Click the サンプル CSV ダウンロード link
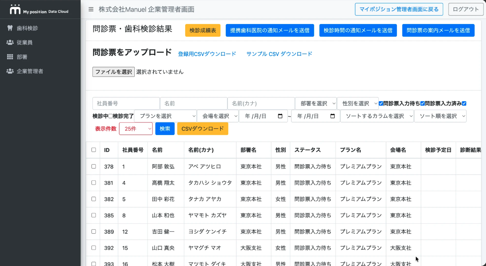This screenshot has height=266, width=486. click(279, 54)
